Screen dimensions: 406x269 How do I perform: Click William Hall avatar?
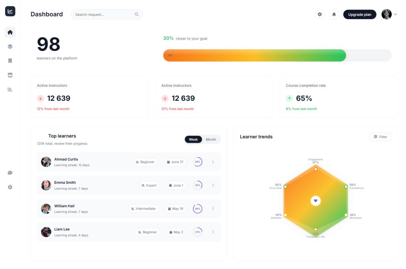(46, 209)
